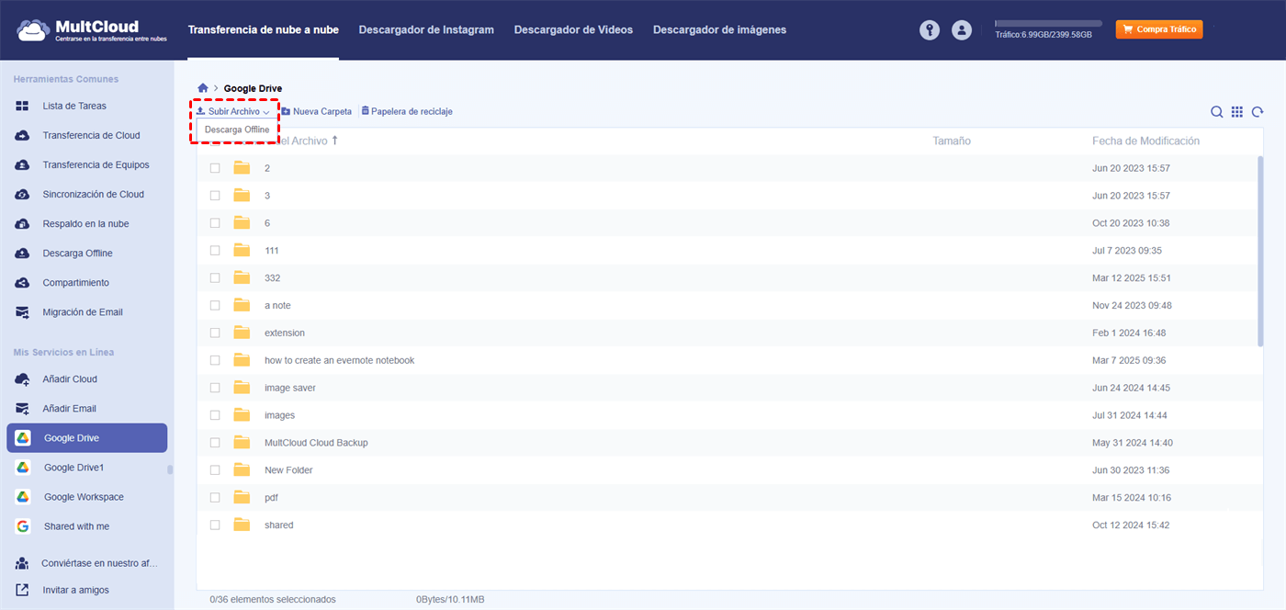Viewport: 1286px width, 610px height.
Task: Expand the Subir Archivo dropdown
Action: [233, 111]
